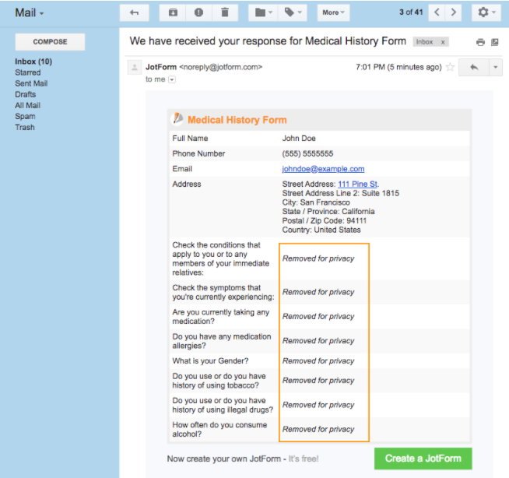Viewport: 509px width, 478px height.
Task: Show recipient details next to 'to me'
Action: point(172,79)
